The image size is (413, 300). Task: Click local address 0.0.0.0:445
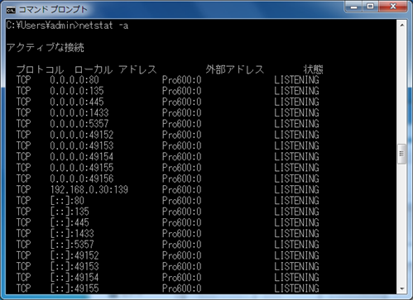(77, 102)
